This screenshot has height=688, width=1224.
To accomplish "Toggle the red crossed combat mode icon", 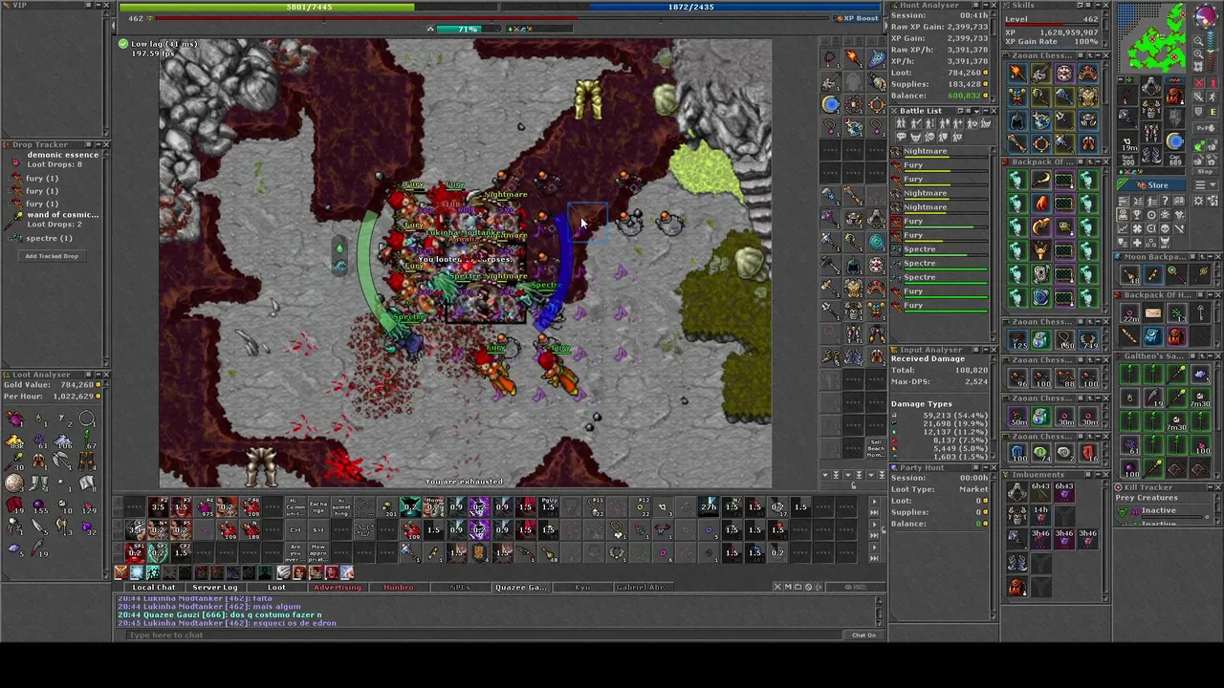I will [1198, 83].
